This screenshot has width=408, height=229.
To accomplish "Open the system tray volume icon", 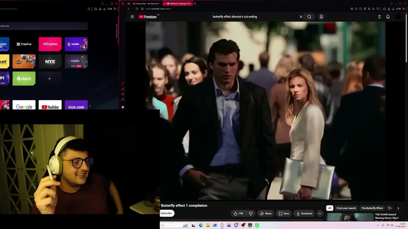I will pyautogui.click(x=392, y=225).
